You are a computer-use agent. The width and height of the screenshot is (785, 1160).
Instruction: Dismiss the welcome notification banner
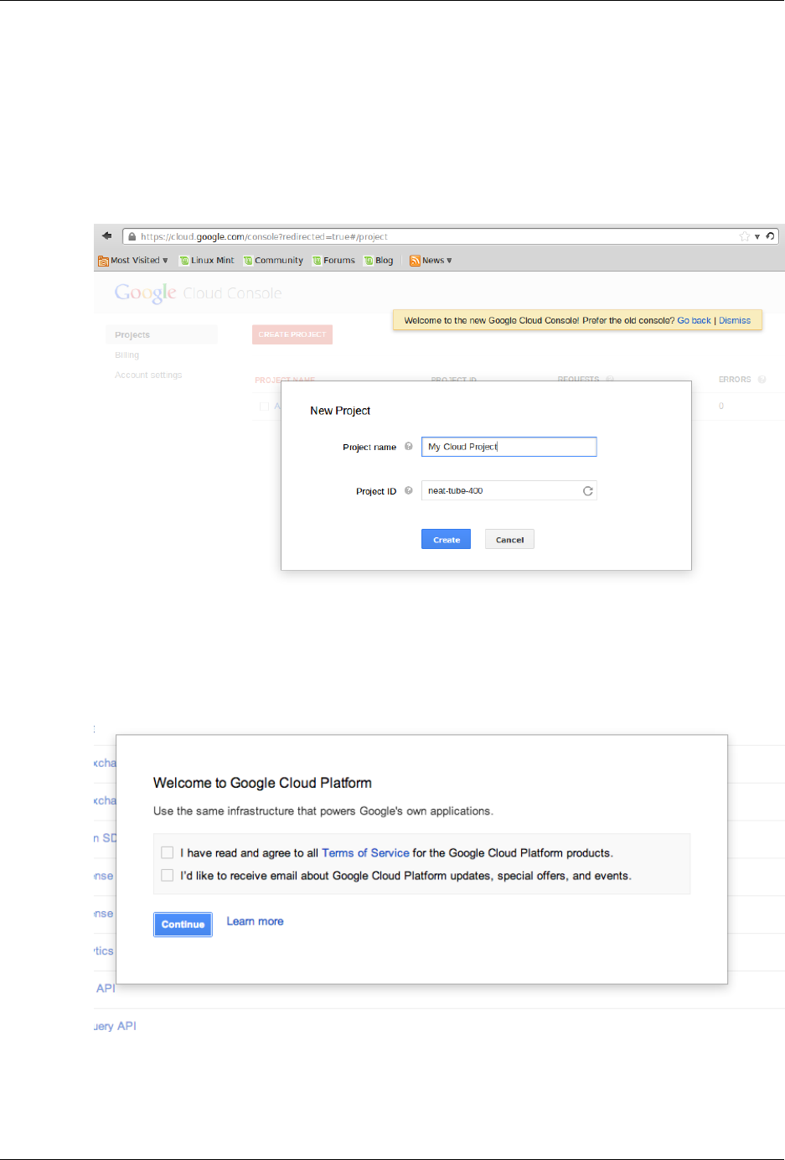[735, 320]
